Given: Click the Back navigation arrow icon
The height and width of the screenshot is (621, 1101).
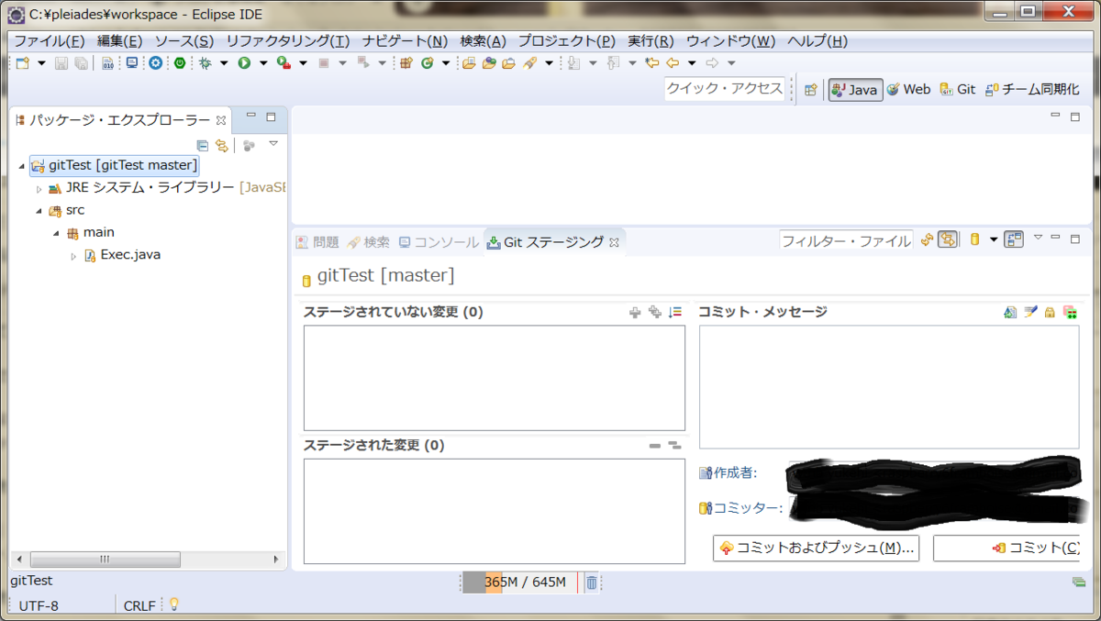Looking at the screenshot, I should pos(673,63).
